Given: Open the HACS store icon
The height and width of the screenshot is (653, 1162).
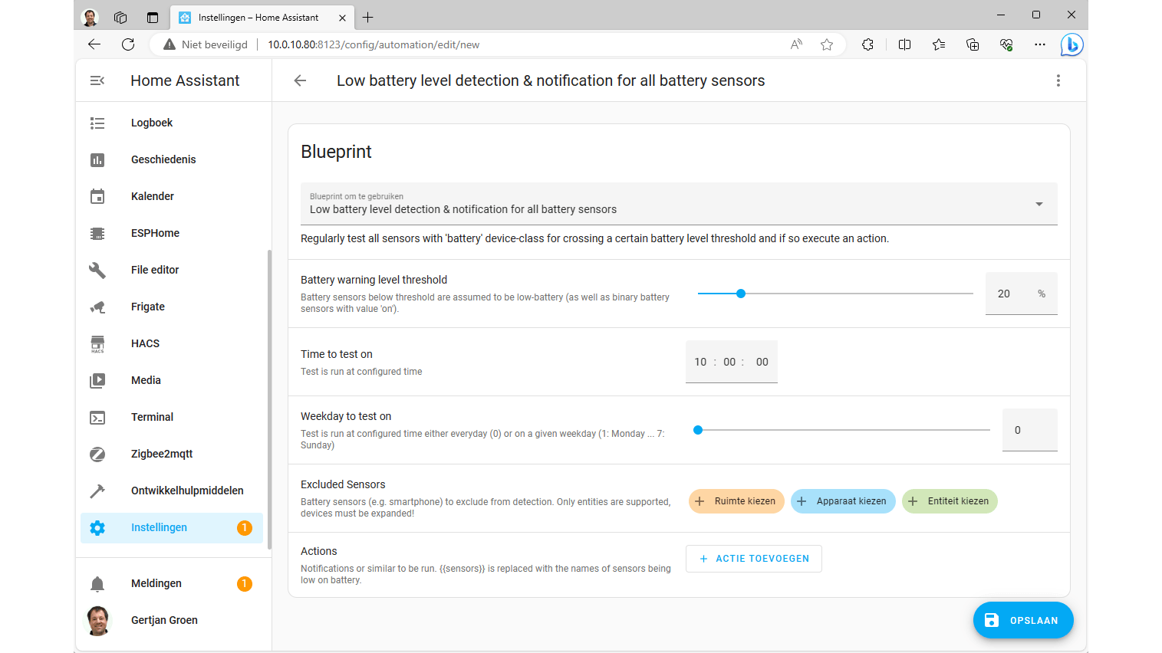Looking at the screenshot, I should point(97,343).
